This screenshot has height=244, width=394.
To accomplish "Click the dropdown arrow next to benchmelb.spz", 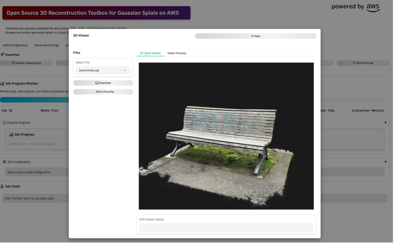I will pos(124,70).
